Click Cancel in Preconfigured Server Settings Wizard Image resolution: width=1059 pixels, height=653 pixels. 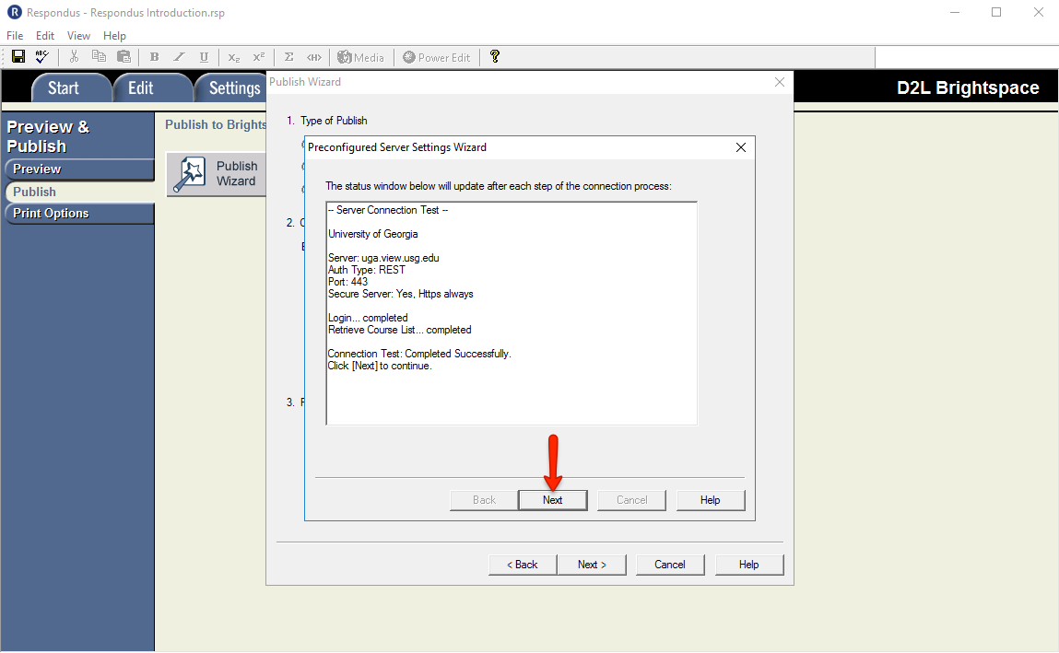click(x=631, y=500)
